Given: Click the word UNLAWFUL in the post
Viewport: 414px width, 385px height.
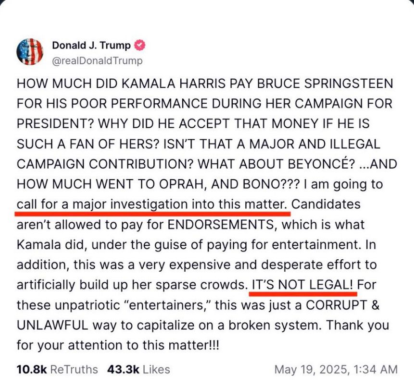Looking at the screenshot, I should 52,325.
